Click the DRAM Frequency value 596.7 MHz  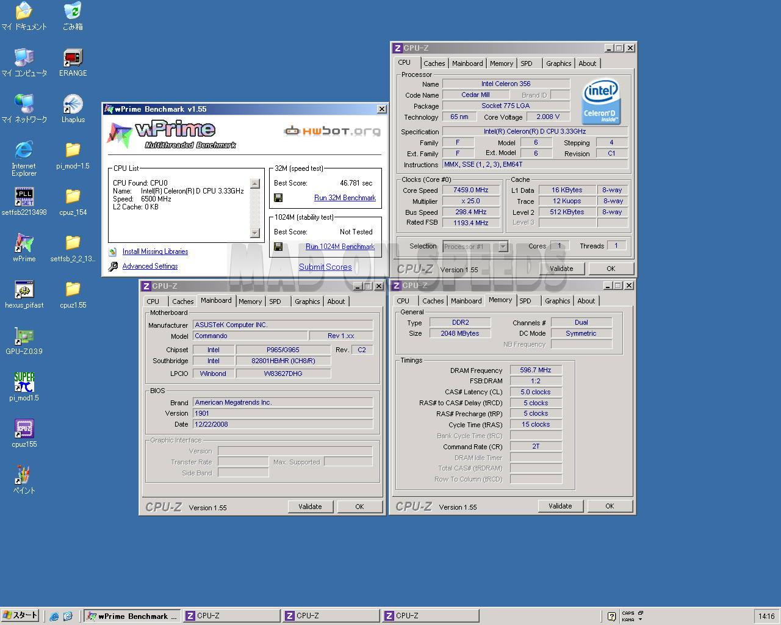point(536,370)
